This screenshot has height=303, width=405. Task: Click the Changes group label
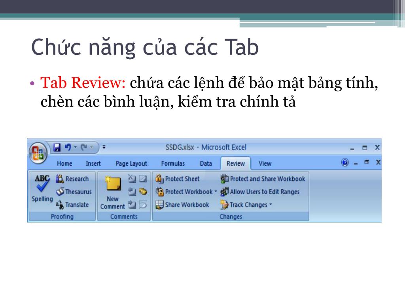pos(231,217)
